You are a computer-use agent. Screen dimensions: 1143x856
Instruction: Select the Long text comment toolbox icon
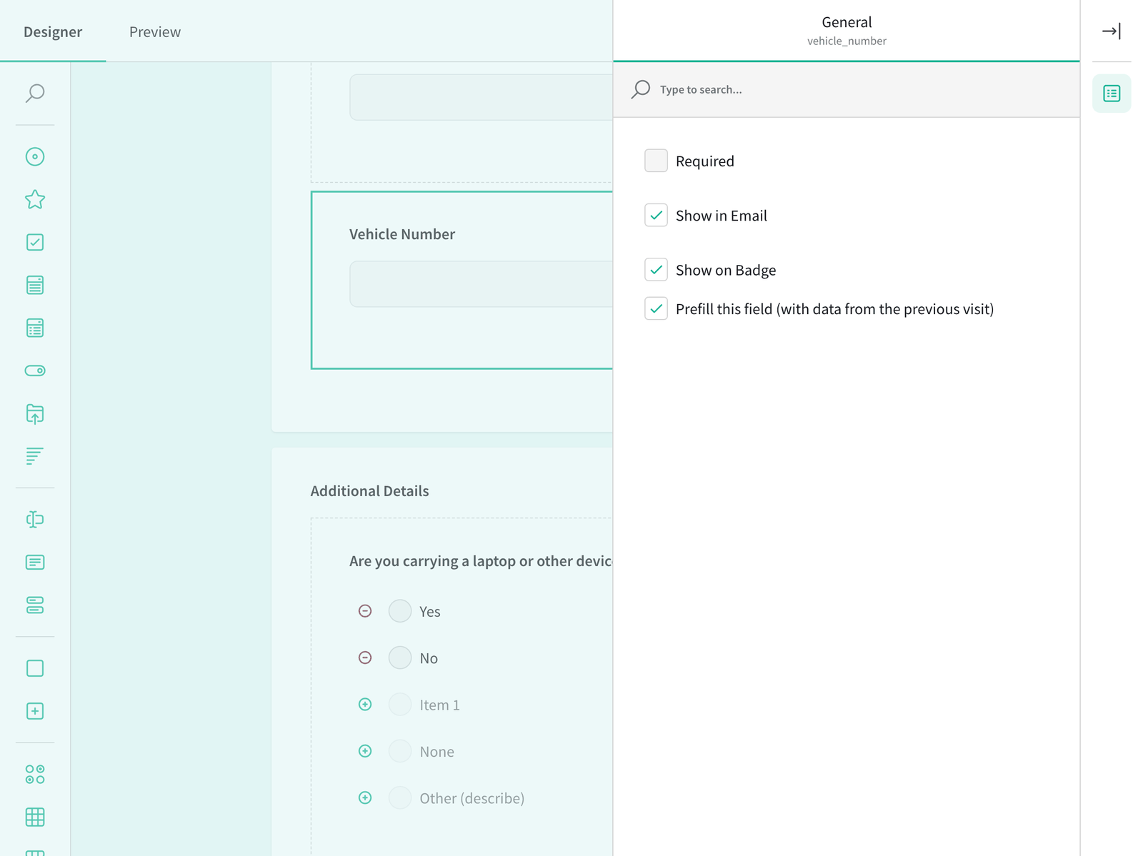coord(35,562)
